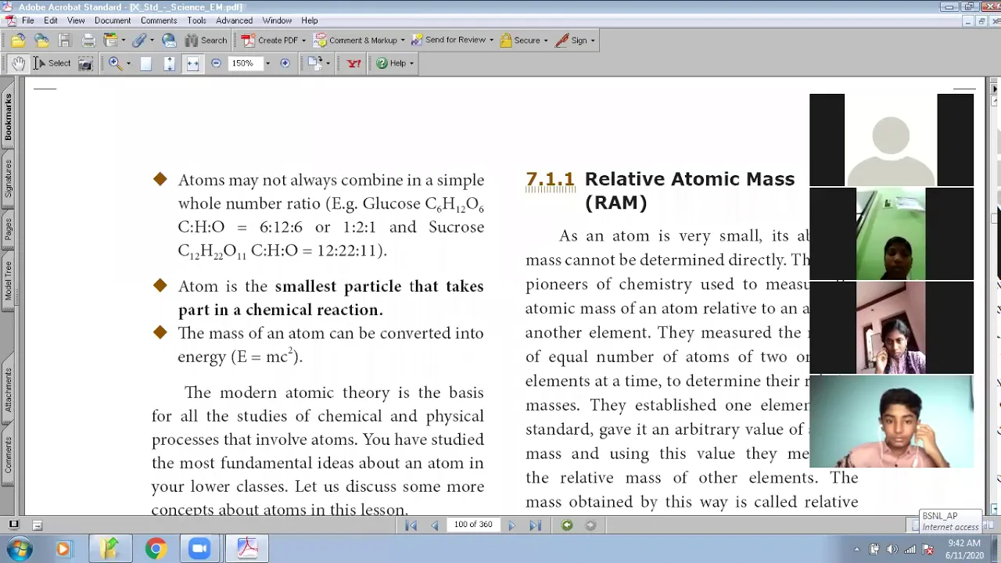Expand the Attach file dropdown arrow
1001x563 pixels.
click(x=152, y=41)
